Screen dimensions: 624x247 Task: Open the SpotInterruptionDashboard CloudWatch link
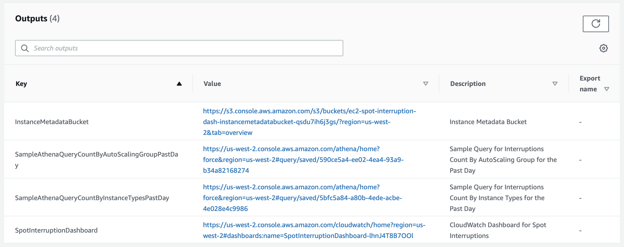pos(314,230)
